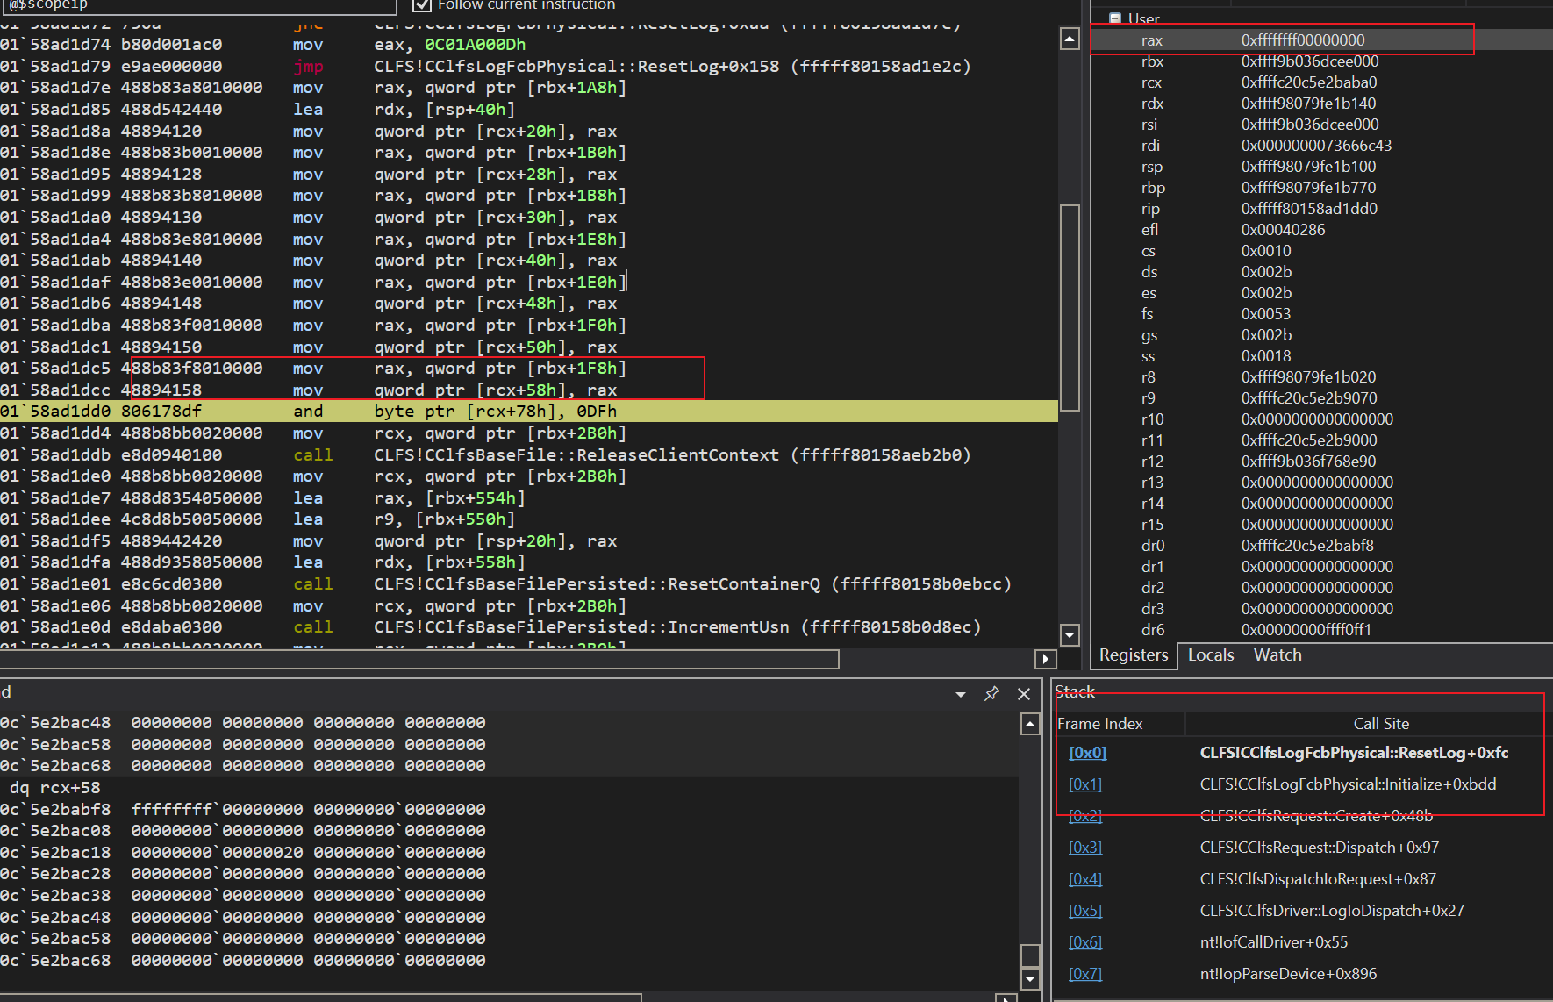Image resolution: width=1553 pixels, height=1002 pixels.
Task: Select the dr6 register value 0x00000000ffff0ff1
Action: (1308, 630)
